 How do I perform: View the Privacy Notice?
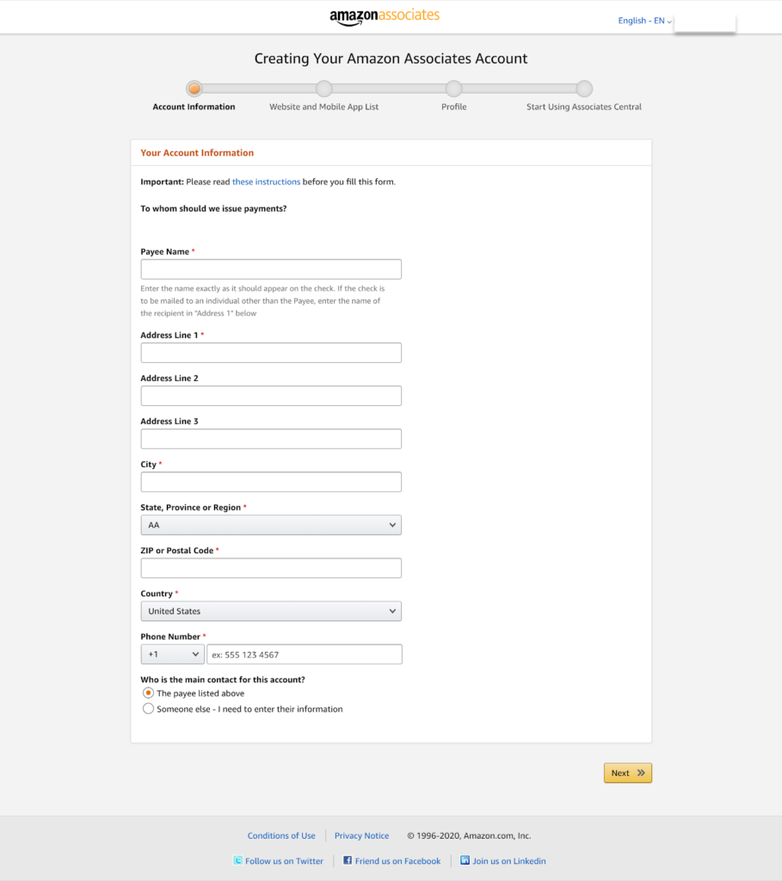tap(361, 835)
